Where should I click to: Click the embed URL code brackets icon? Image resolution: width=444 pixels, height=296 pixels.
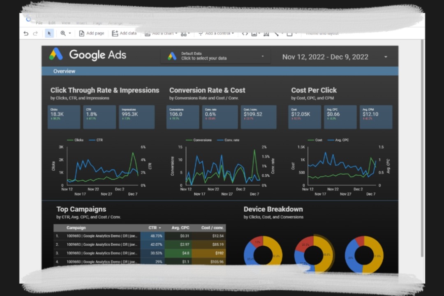245,33
